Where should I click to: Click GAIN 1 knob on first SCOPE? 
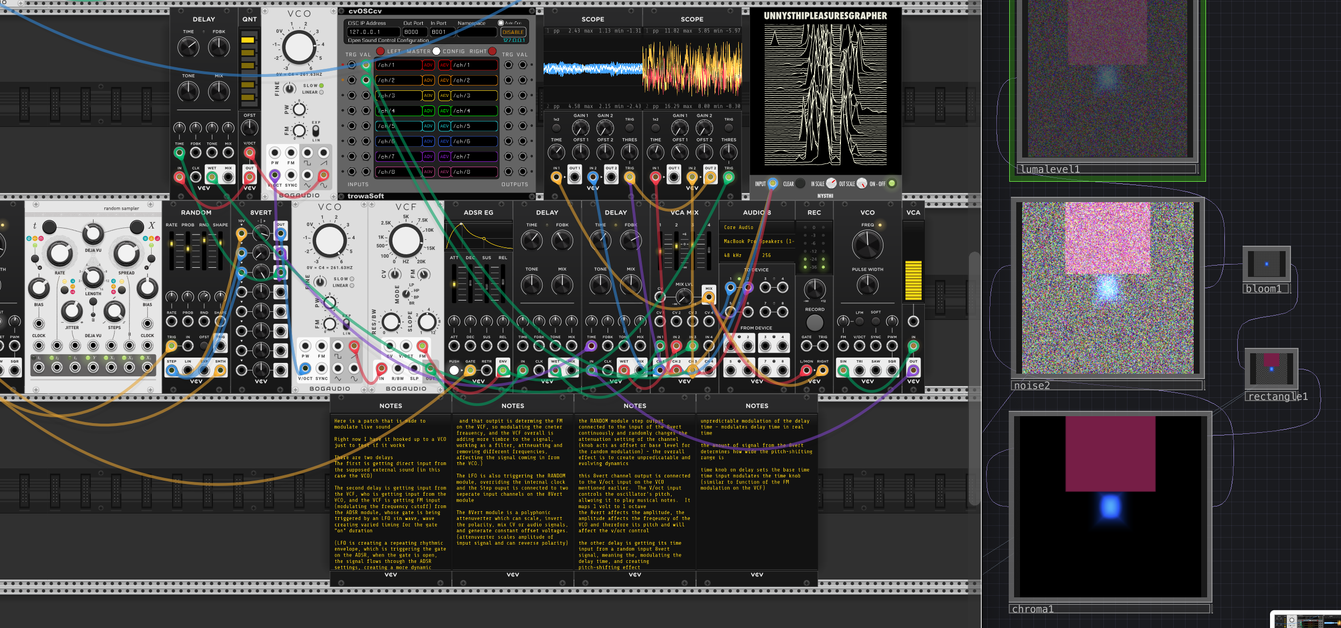point(580,128)
